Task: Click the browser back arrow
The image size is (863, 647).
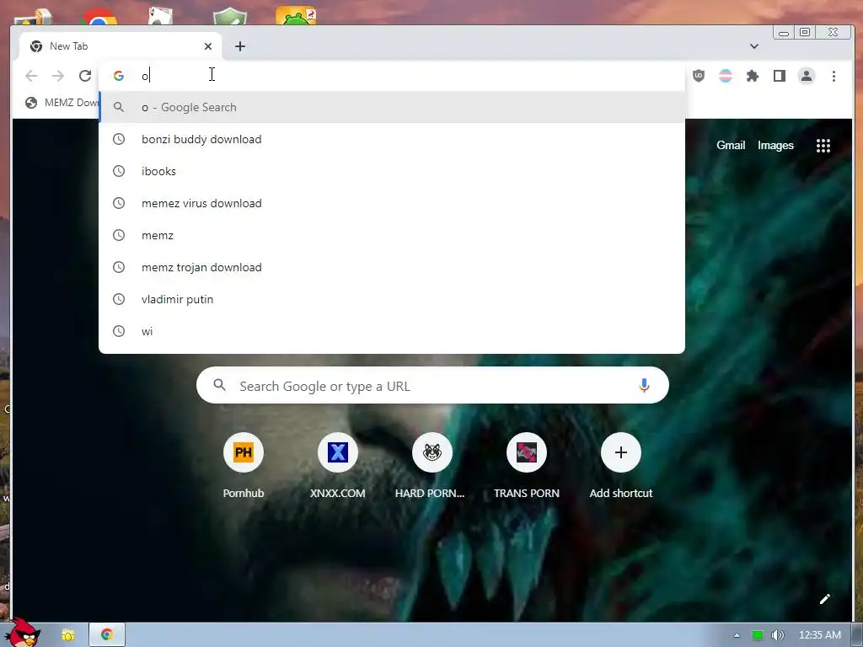Action: pyautogui.click(x=31, y=76)
